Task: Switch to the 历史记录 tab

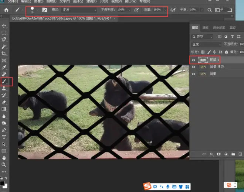Action: (x=219, y=28)
